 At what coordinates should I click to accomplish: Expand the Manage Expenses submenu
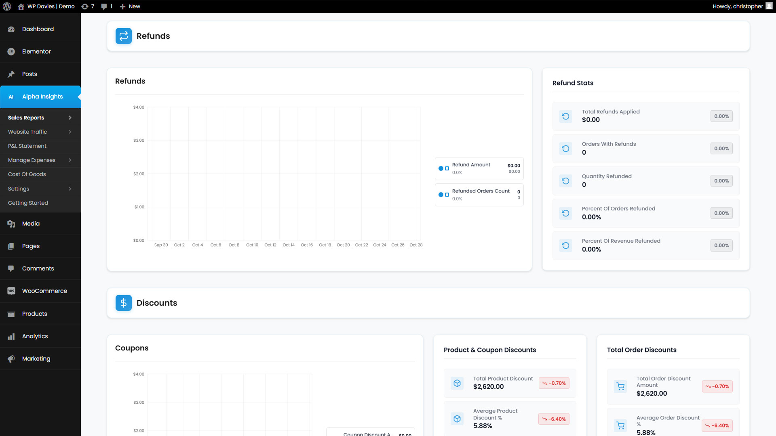pyautogui.click(x=70, y=160)
